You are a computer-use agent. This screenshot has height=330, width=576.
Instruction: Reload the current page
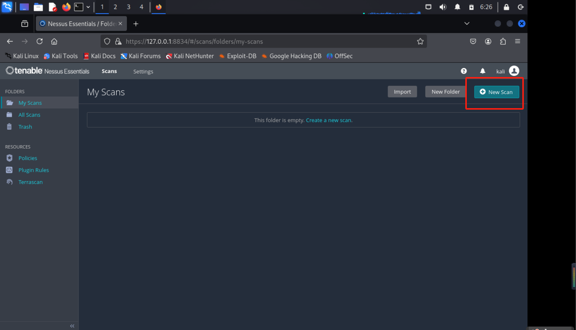(x=40, y=41)
